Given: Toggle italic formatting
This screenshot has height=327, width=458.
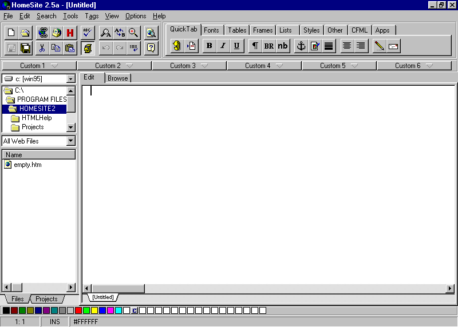Looking at the screenshot, I should [223, 46].
